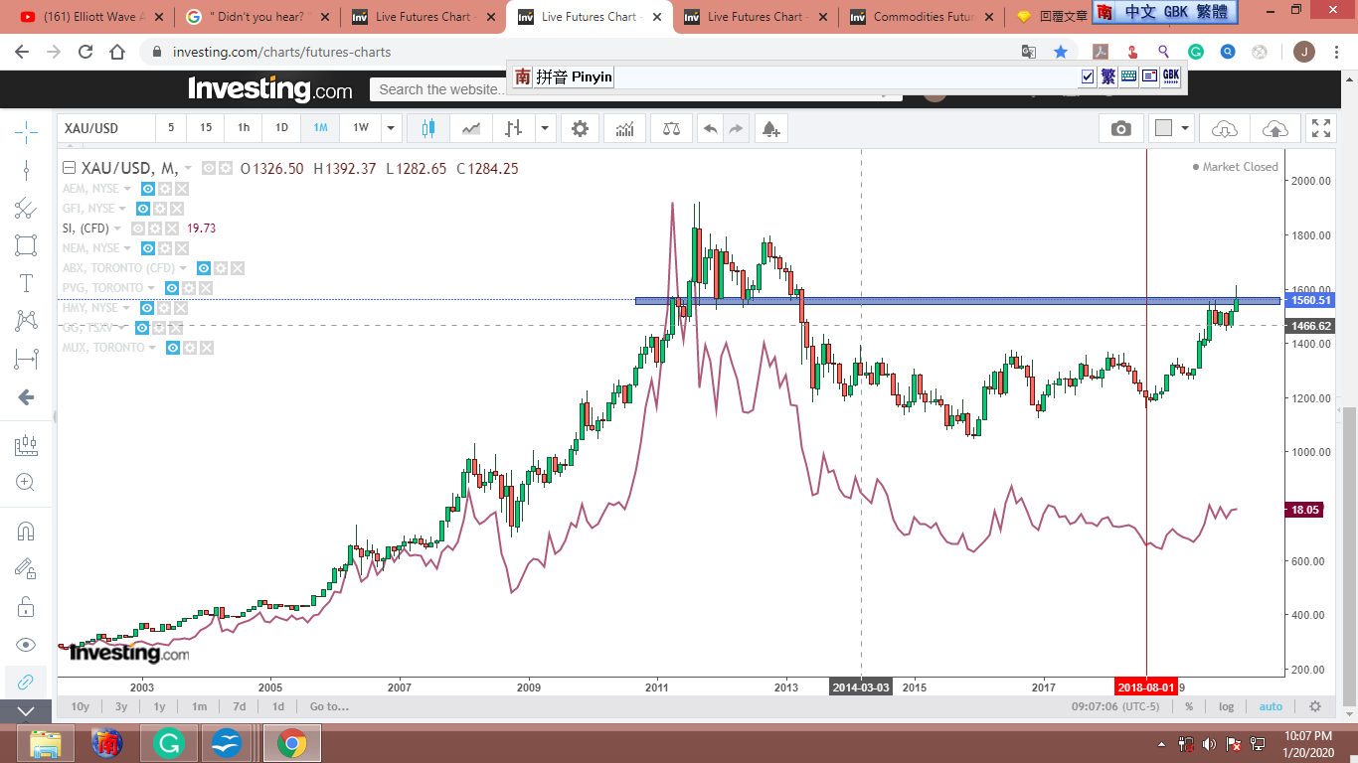The image size is (1358, 763).
Task: Toggle visibility of the AEM, NYSE series
Action: coord(147,189)
